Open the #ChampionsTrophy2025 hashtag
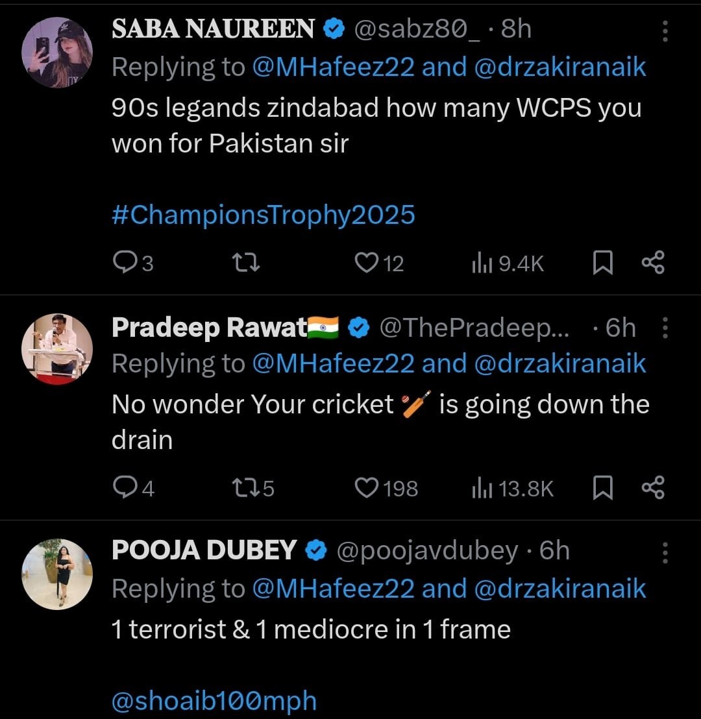 click(264, 215)
